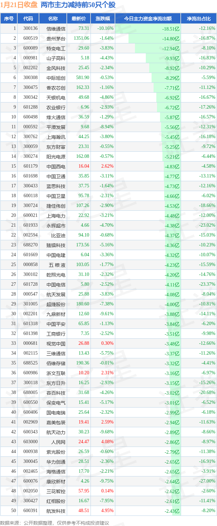Image resolution: width=217 pixels, height=526 pixels.
Task: Click red 4.95% change for 航发科技
Action: [107, 511]
